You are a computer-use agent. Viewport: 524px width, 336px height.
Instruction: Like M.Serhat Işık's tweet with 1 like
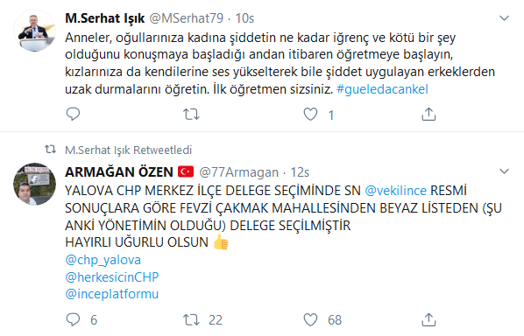(310, 114)
